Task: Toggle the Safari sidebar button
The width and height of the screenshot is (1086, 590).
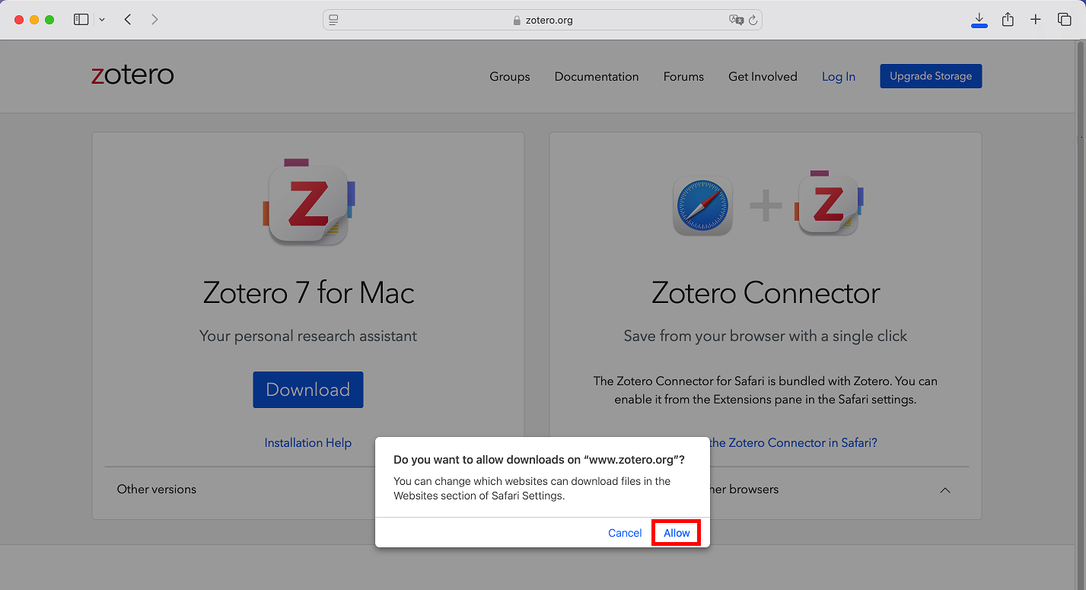Action: click(x=81, y=20)
